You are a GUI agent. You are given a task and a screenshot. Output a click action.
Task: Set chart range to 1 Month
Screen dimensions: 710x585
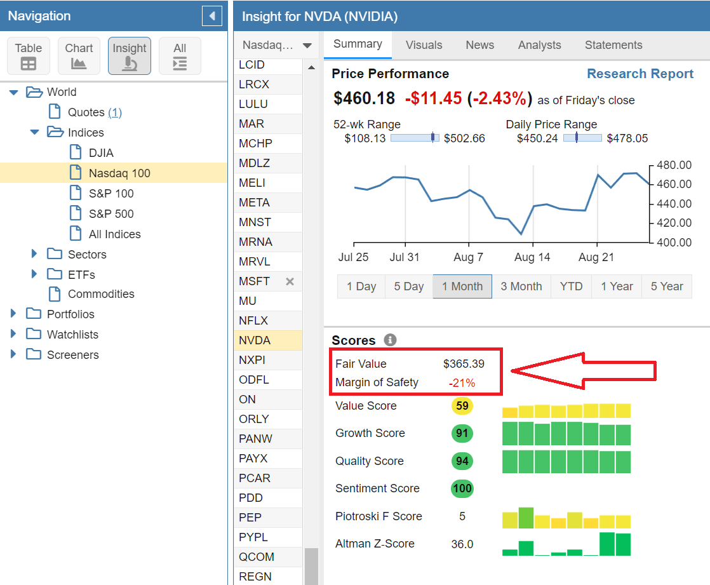(462, 286)
